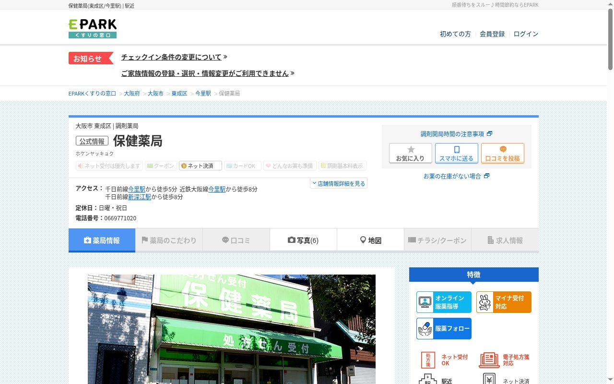Viewport: 614px width, 384px height.
Task: Open the 薬局のこだわり tab
Action: (169, 240)
